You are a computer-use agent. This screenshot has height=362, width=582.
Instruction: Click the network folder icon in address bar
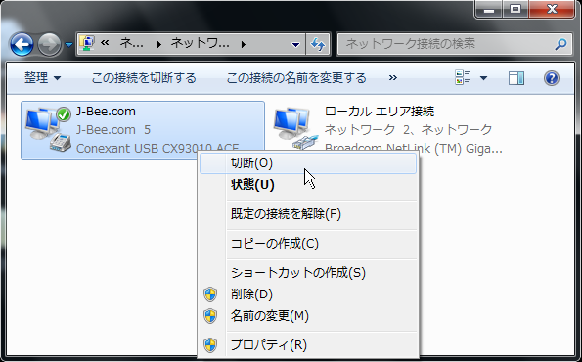[87, 44]
